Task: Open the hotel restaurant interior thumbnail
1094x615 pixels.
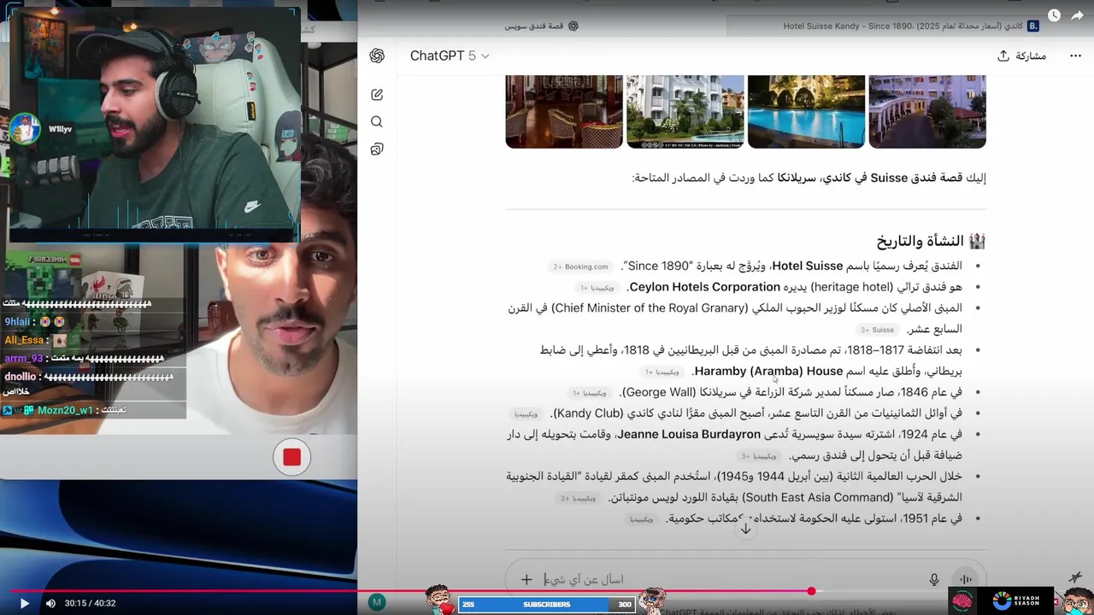Action: tap(564, 112)
